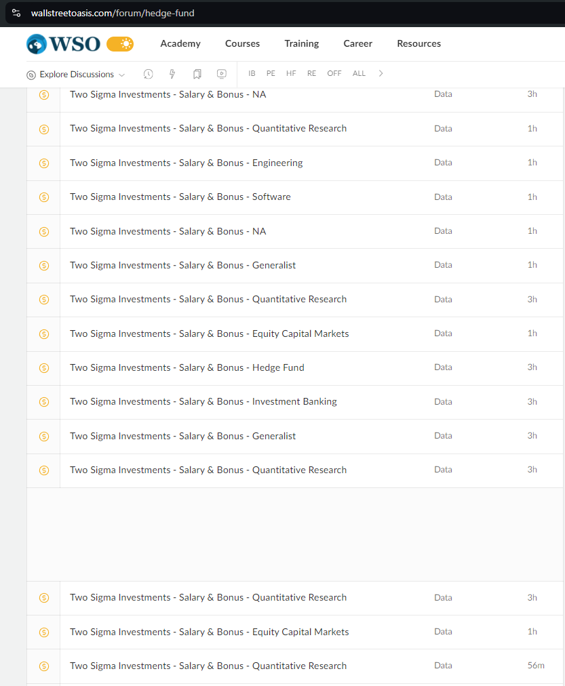Open Quantitative Research thread posted 56m ago

(x=208, y=666)
